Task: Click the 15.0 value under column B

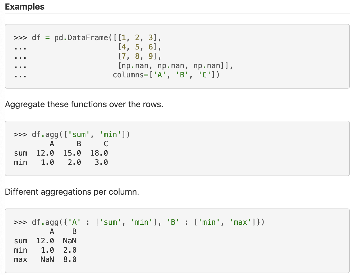Action: 72,153
